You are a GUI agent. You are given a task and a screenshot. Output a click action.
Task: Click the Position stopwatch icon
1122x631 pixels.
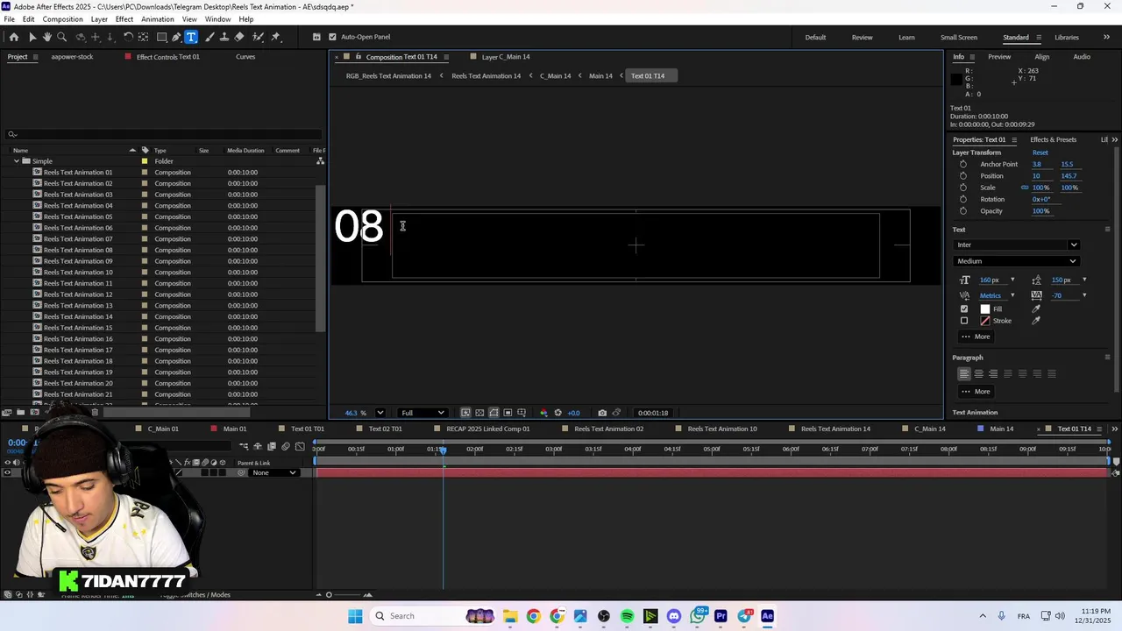pyautogui.click(x=963, y=176)
